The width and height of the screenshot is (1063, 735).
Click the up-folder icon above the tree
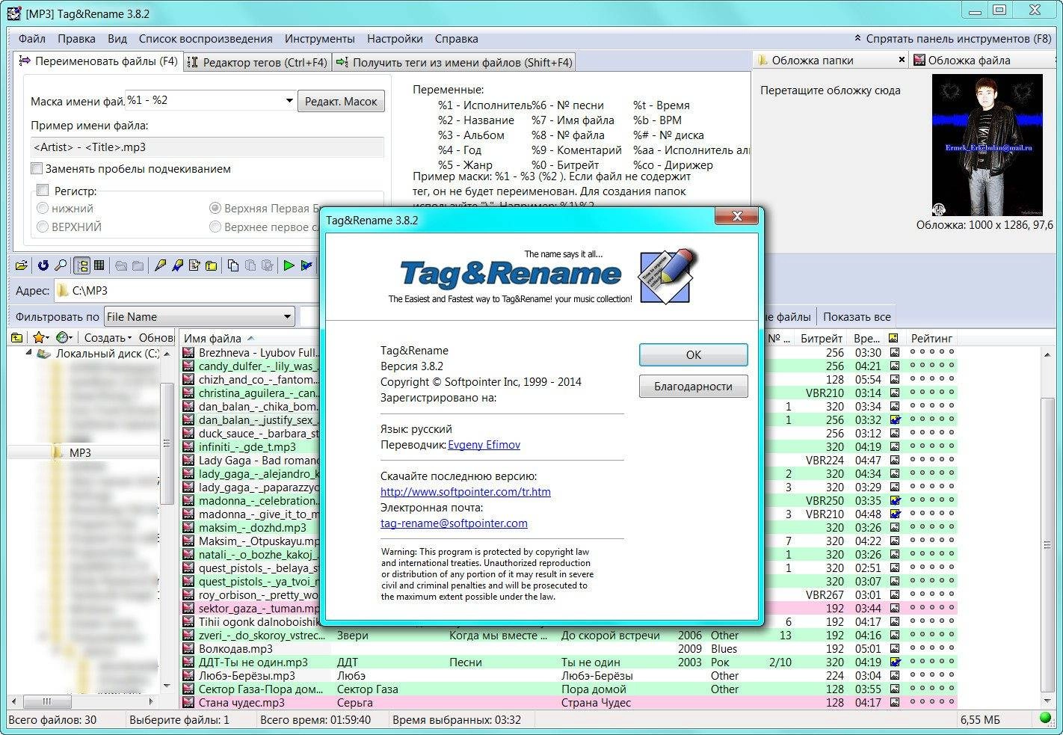(x=17, y=338)
